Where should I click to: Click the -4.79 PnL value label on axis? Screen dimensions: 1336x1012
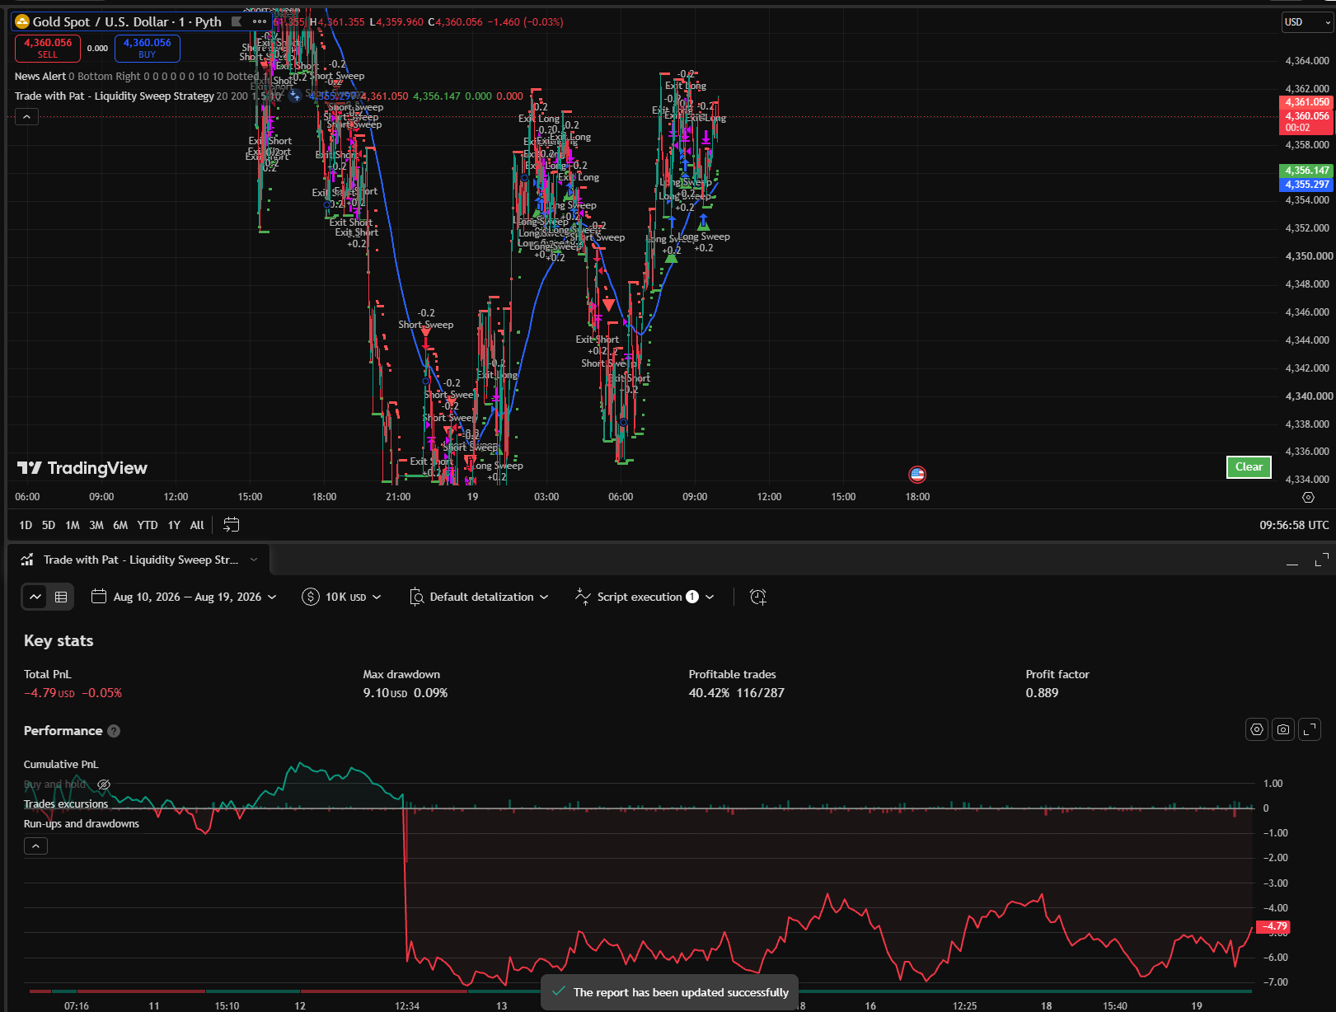tap(1273, 926)
